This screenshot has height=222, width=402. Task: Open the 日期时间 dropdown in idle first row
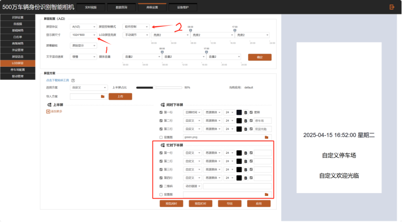(x=193, y=112)
